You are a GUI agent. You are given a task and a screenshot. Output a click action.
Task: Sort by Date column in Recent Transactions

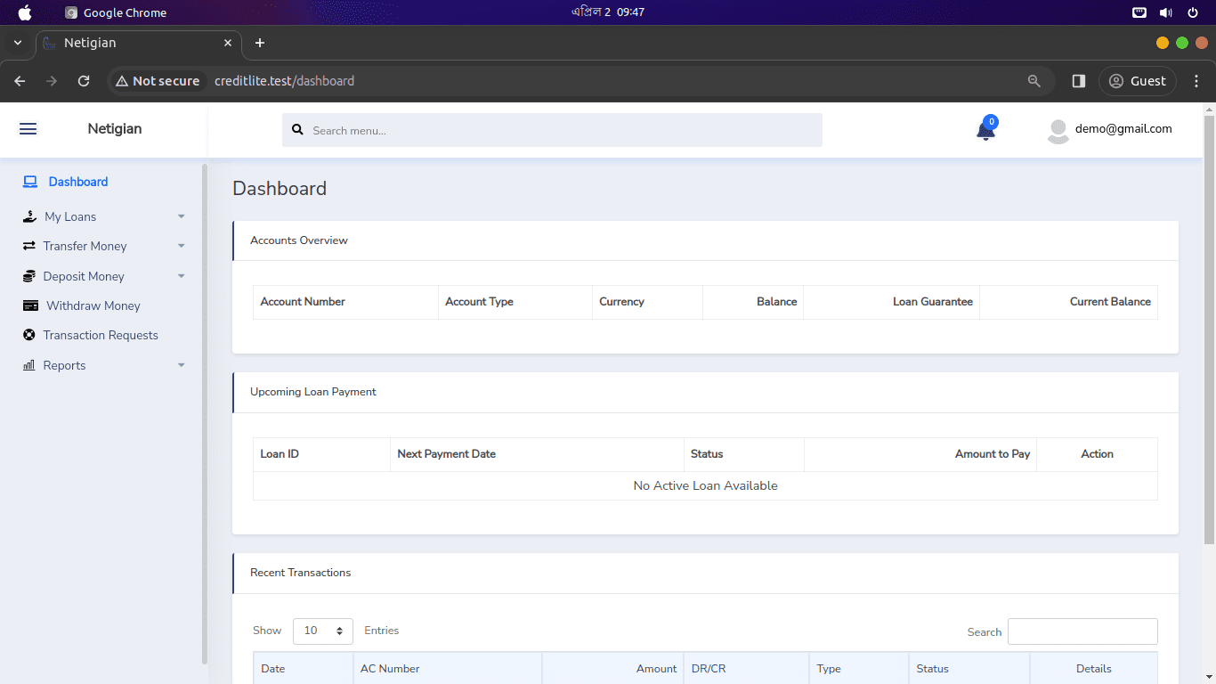tap(304, 669)
